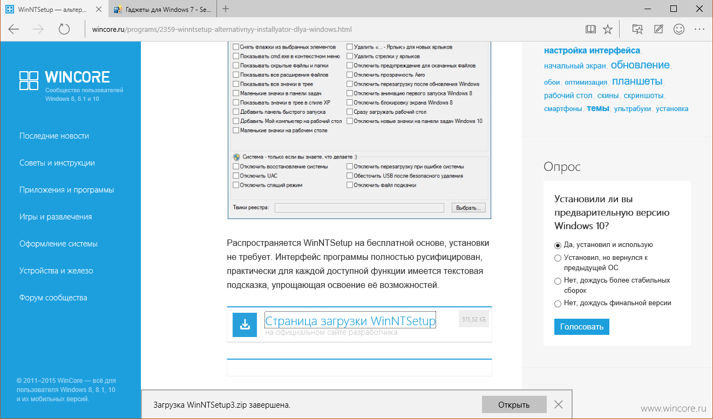Open the More actions ellipsis menu

[700, 29]
